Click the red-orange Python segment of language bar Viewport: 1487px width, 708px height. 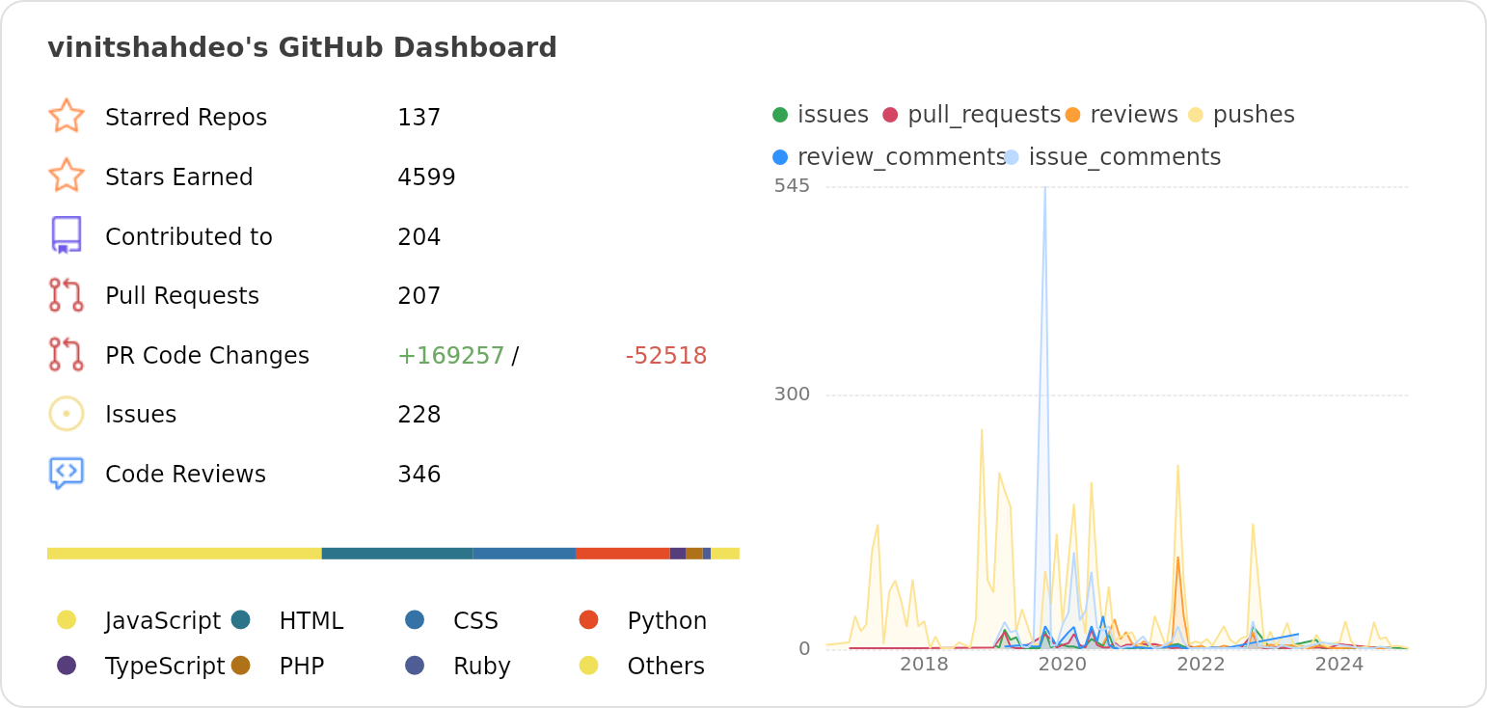coord(623,554)
